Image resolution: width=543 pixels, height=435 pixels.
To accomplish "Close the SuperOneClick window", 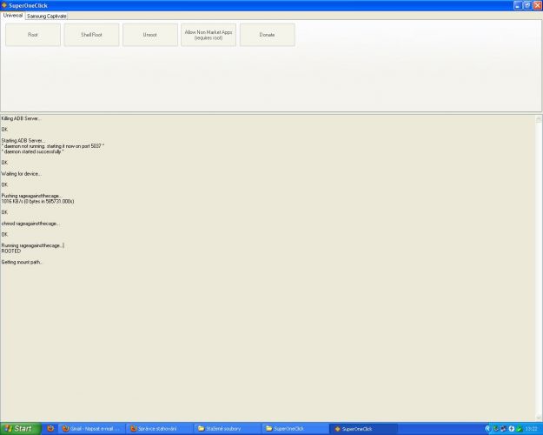I will pos(538,5).
